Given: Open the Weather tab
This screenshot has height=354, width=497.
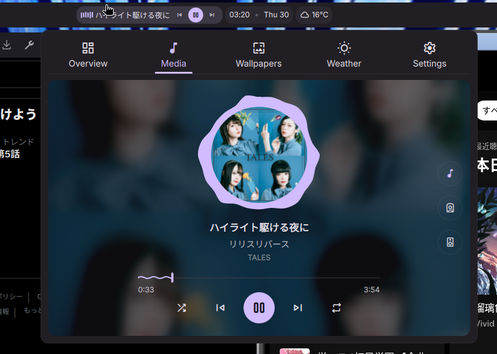Looking at the screenshot, I should [344, 55].
